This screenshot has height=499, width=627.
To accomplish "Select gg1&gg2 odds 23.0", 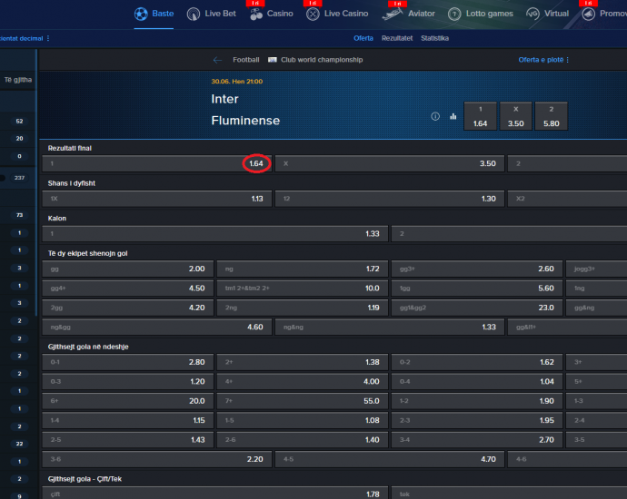I will pyautogui.click(x=477, y=308).
